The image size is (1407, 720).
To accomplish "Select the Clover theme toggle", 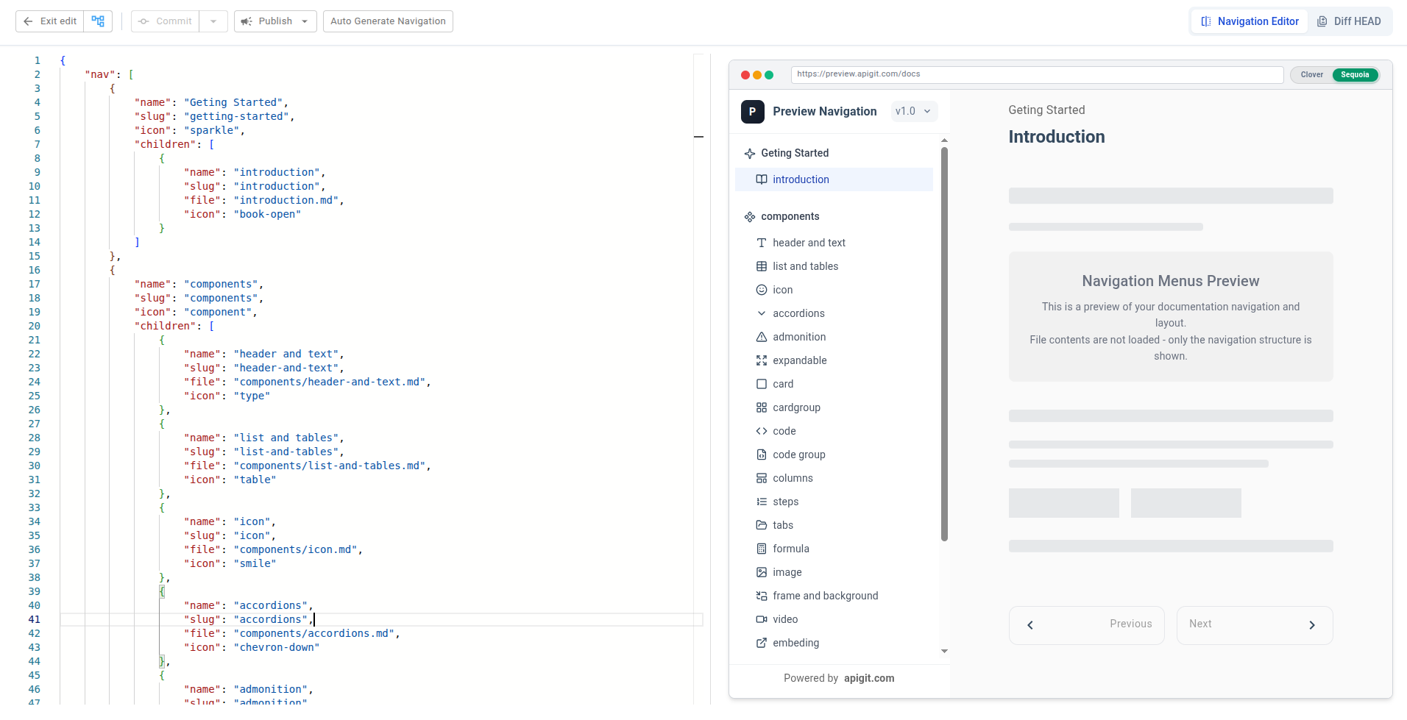I will coord(1311,75).
